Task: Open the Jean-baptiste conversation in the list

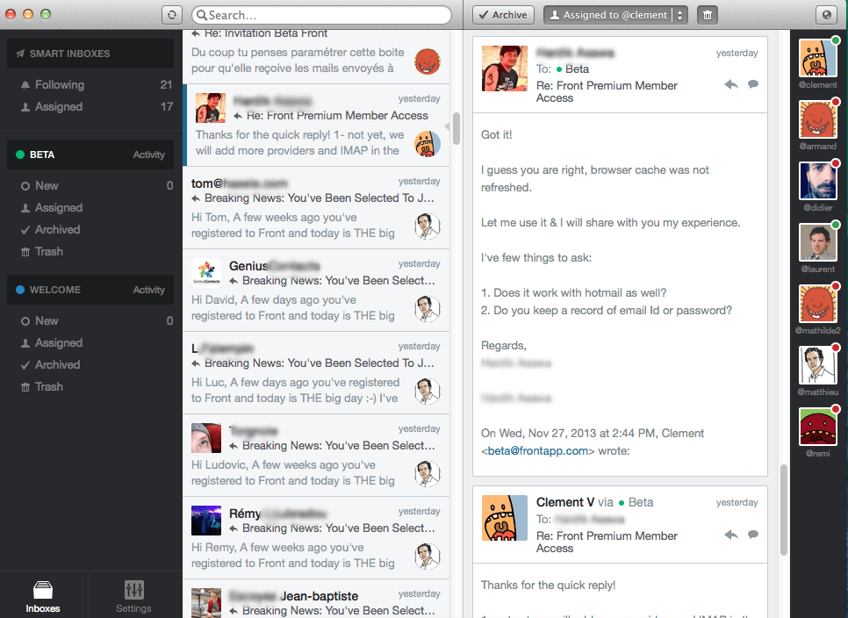Action: click(x=316, y=599)
